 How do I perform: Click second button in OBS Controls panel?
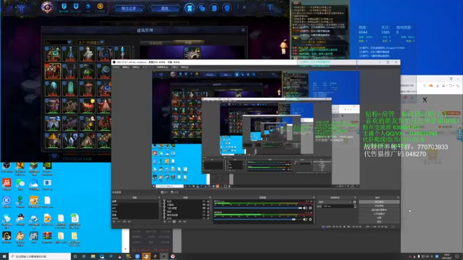click(x=379, y=206)
